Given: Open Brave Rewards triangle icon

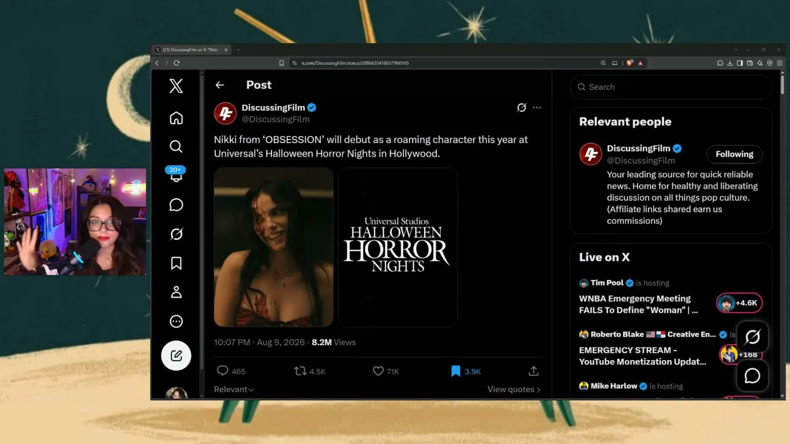Looking at the screenshot, I should [641, 63].
